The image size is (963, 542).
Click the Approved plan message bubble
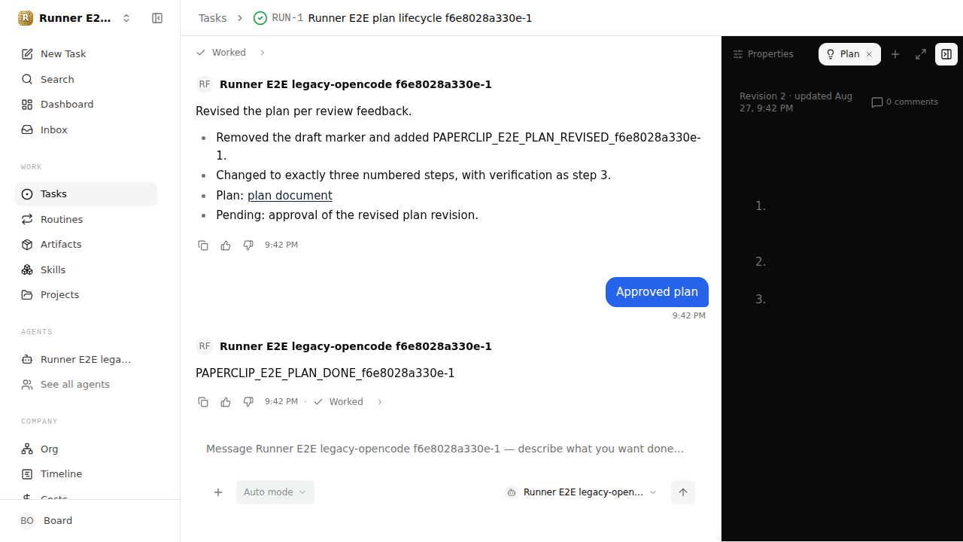657,292
